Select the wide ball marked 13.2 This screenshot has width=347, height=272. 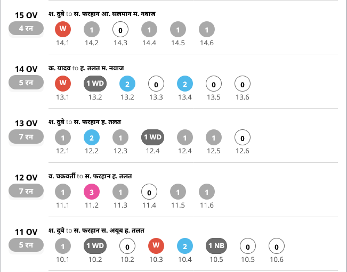click(x=95, y=84)
